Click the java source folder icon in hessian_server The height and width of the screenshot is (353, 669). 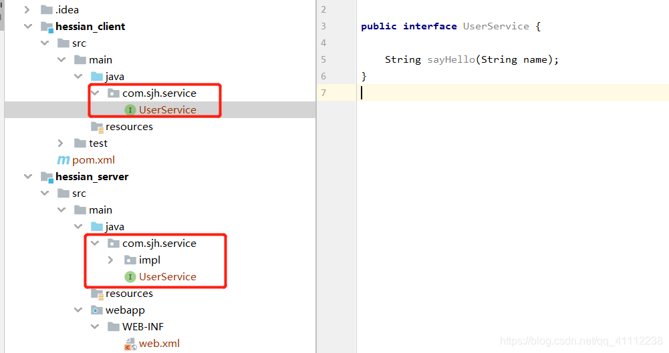97,226
